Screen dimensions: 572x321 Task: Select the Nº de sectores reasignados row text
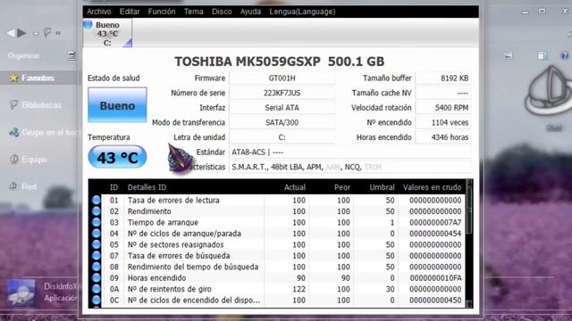coord(175,244)
